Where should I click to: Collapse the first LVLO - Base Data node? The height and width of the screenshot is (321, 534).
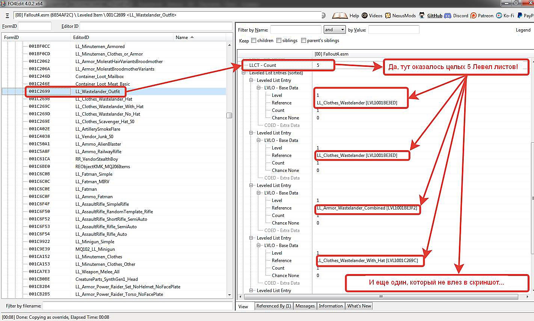click(x=259, y=88)
